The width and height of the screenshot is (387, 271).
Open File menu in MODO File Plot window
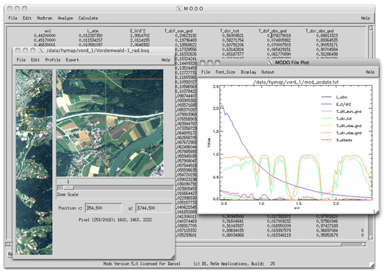[x=206, y=72]
